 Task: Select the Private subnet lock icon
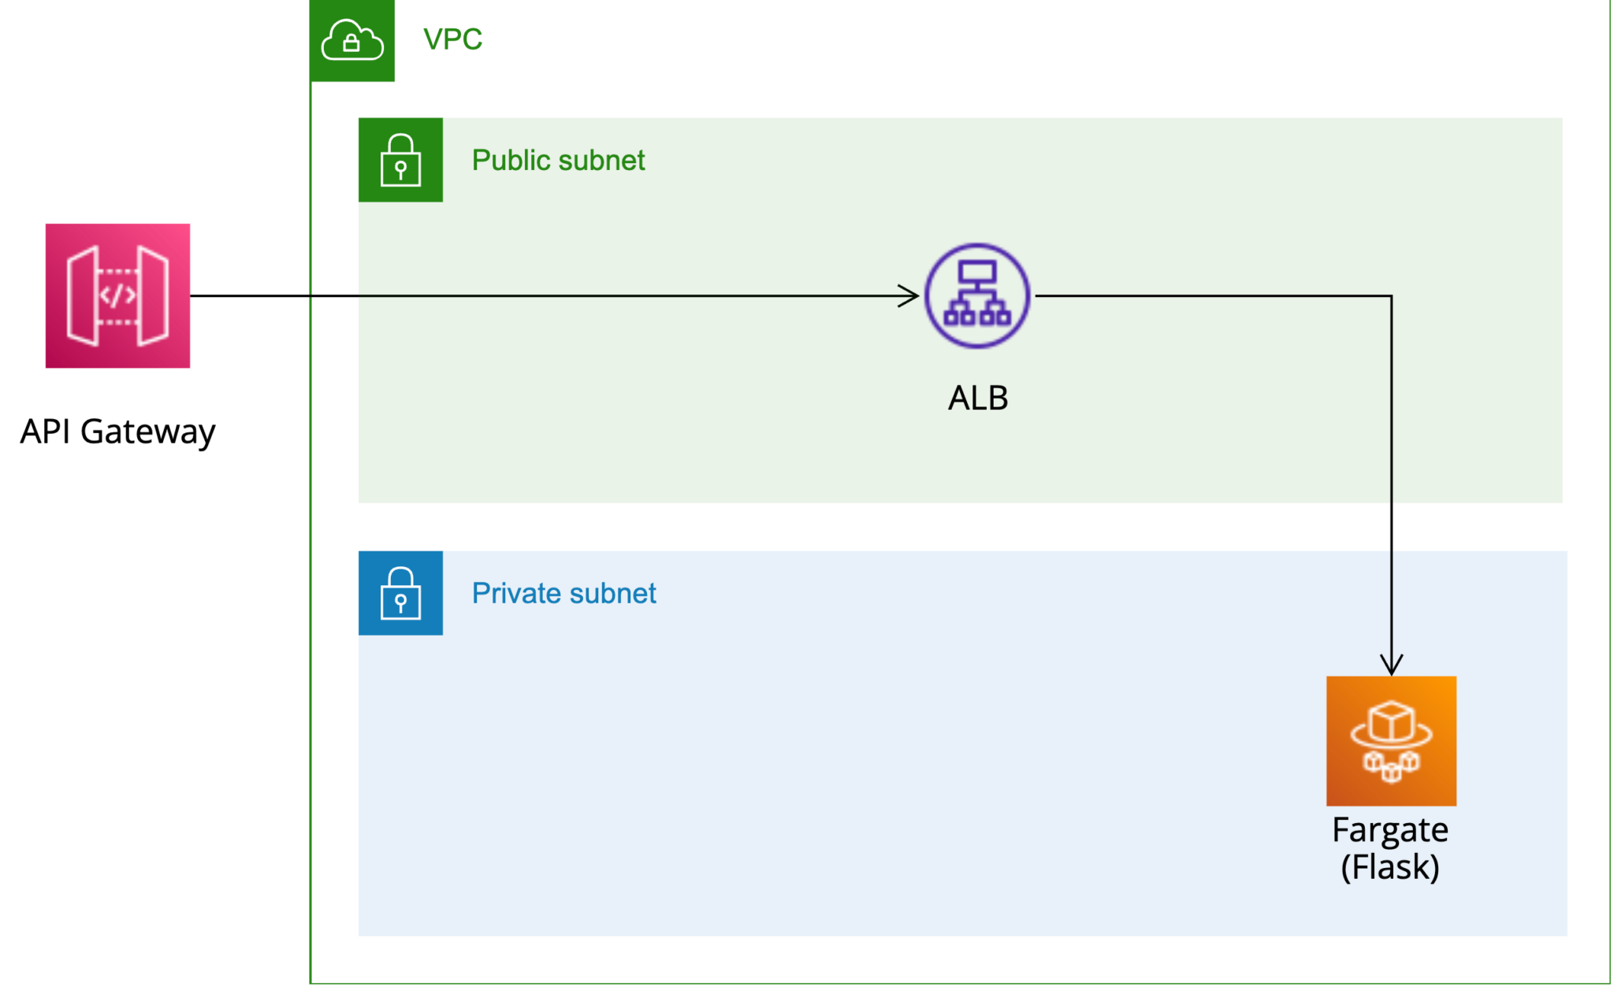coord(400,593)
